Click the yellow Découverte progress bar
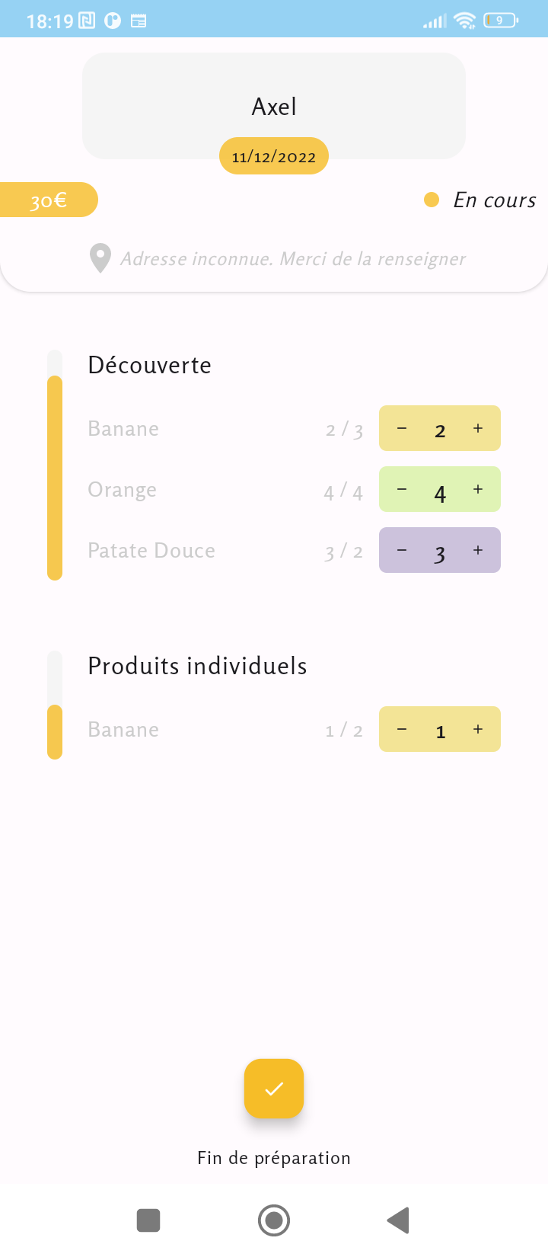Screen dimensions: 548x1257 click(54, 480)
